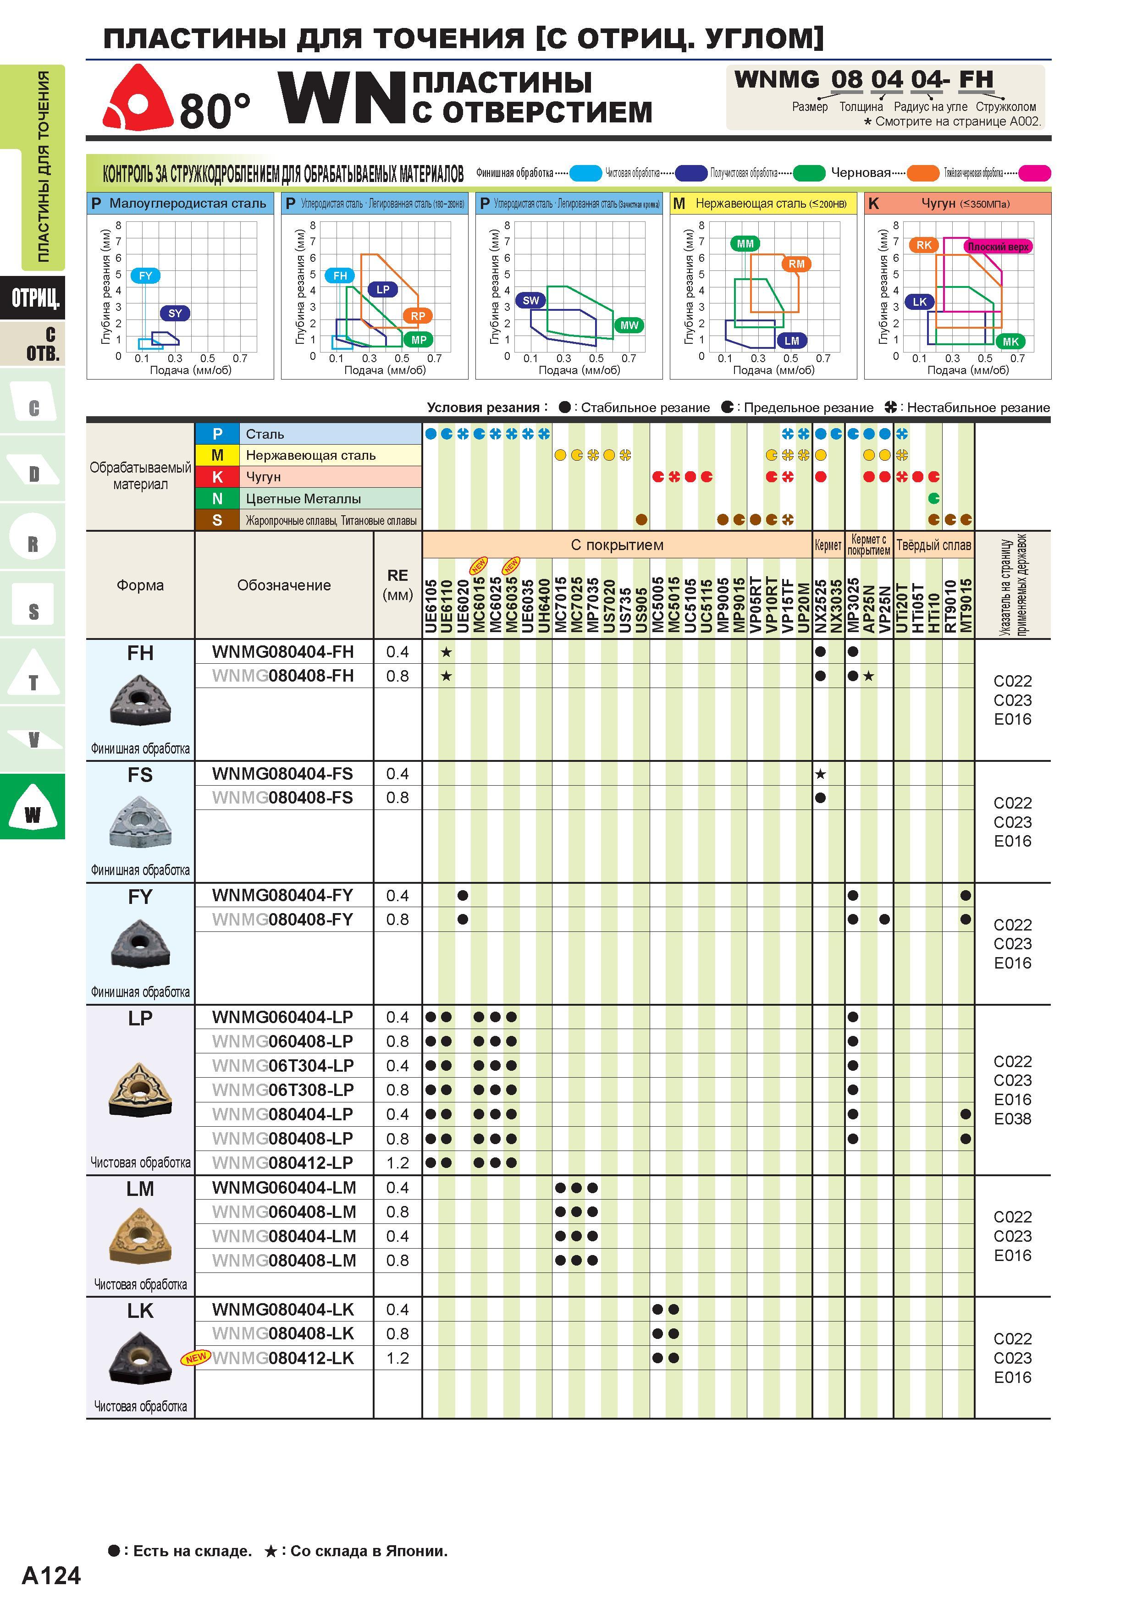Click the blue P steel material square
This screenshot has height=1608, width=1137.
(217, 434)
